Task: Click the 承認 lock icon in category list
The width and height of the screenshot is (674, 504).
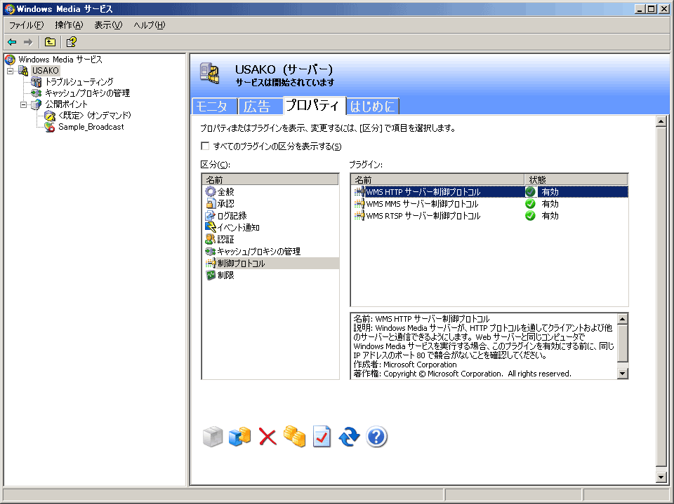Action: tap(210, 203)
